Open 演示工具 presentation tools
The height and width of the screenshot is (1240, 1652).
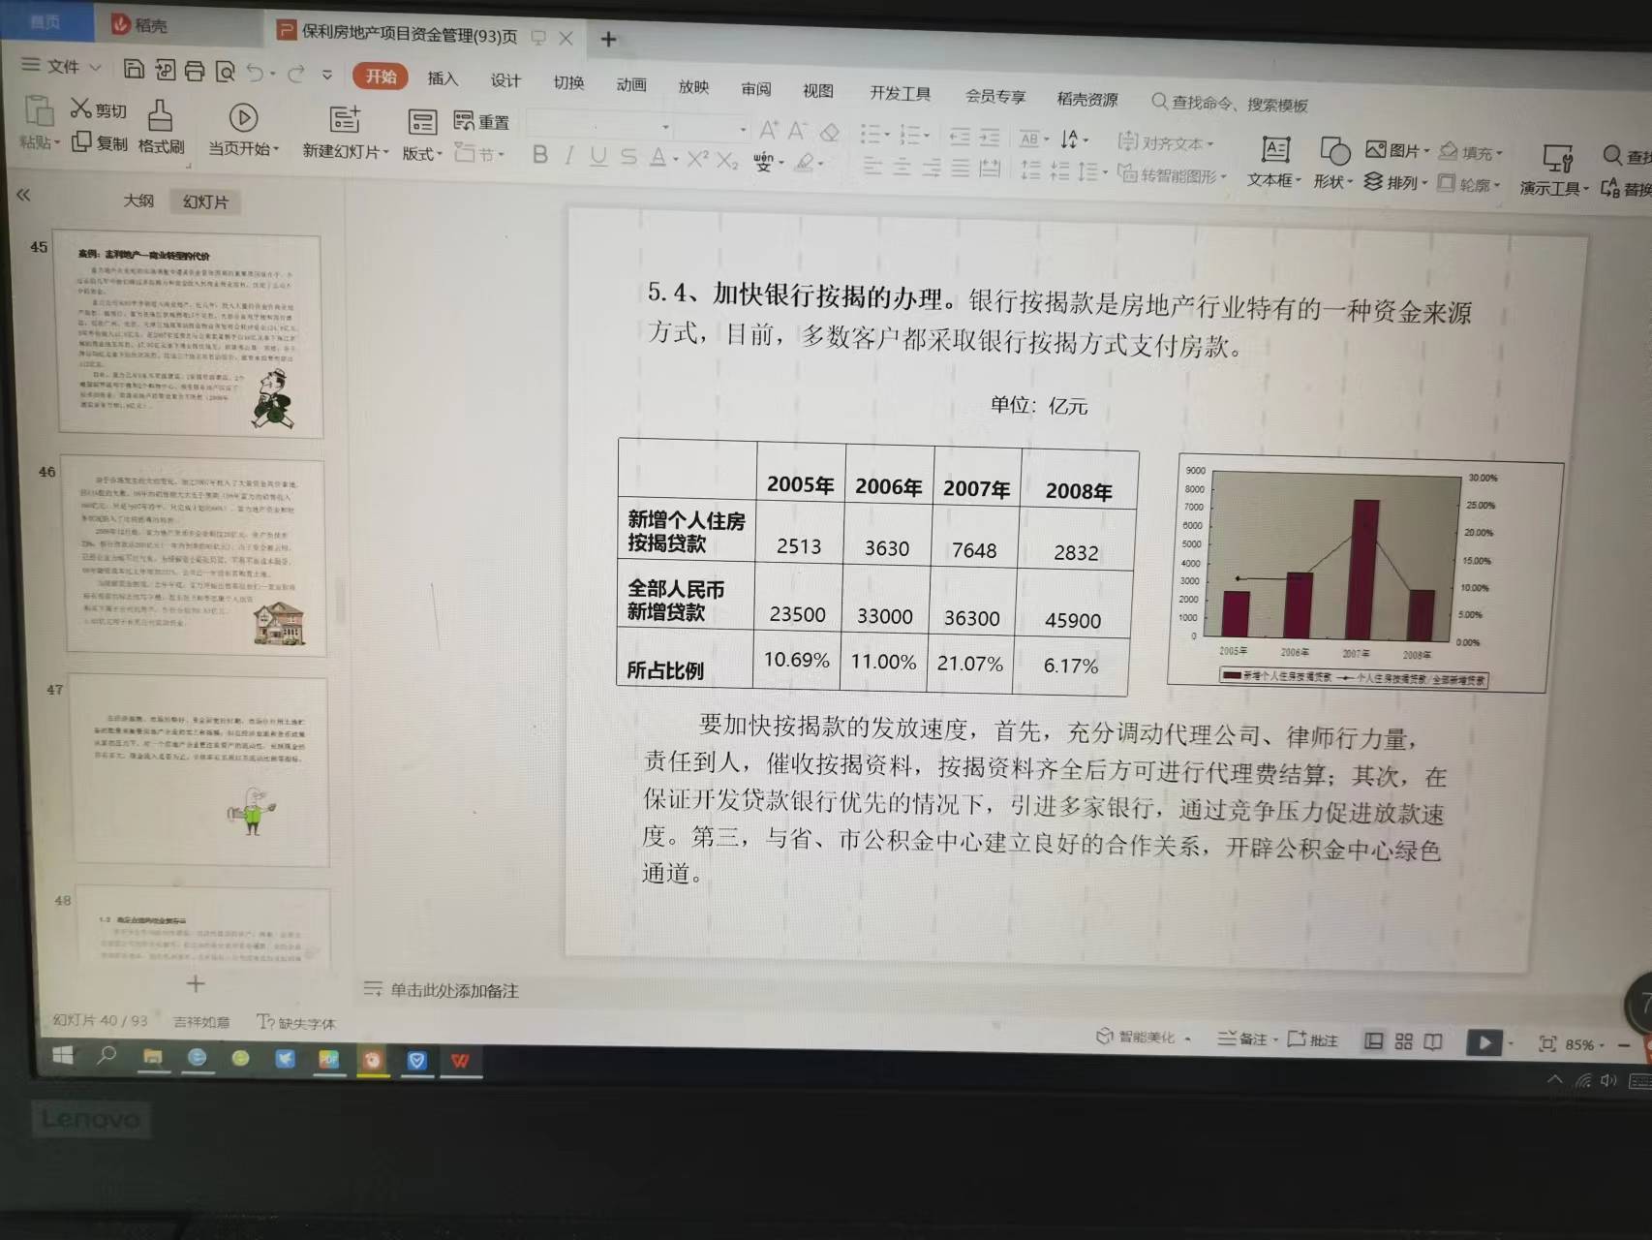coord(1554,171)
